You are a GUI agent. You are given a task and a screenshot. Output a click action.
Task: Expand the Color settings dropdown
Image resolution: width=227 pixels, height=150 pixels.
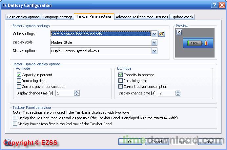pyautogui.click(x=154, y=34)
